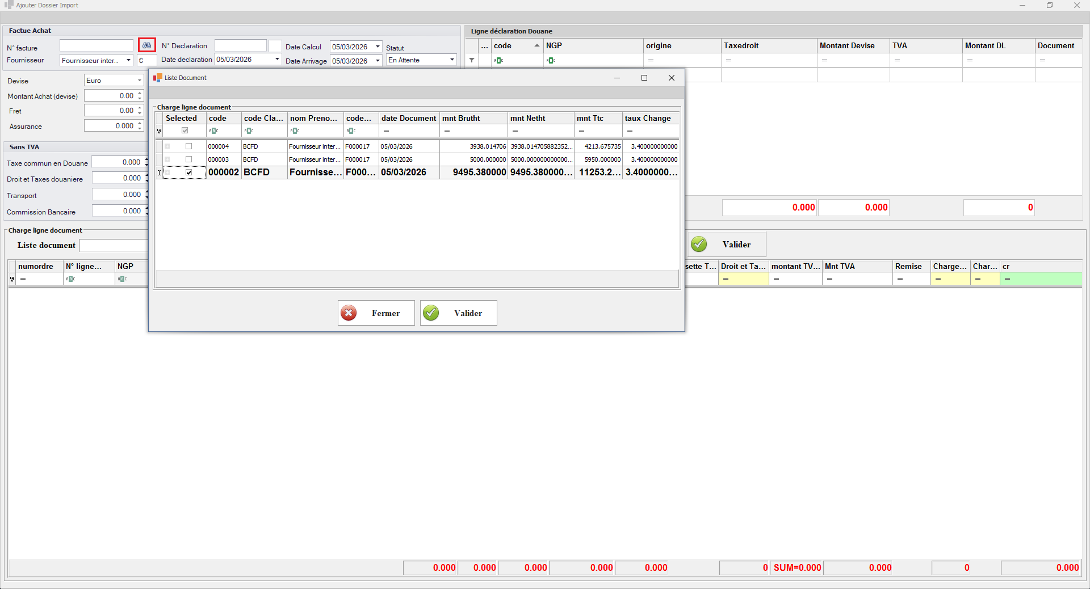Click the equals filter icon under date Document
The height and width of the screenshot is (589, 1090).
pos(386,131)
